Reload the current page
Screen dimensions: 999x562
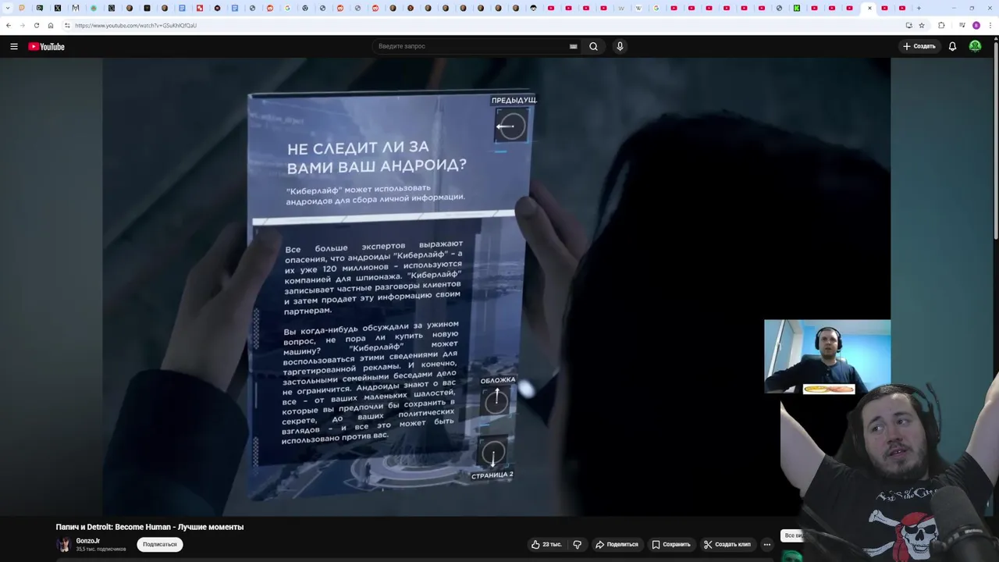pos(37,26)
